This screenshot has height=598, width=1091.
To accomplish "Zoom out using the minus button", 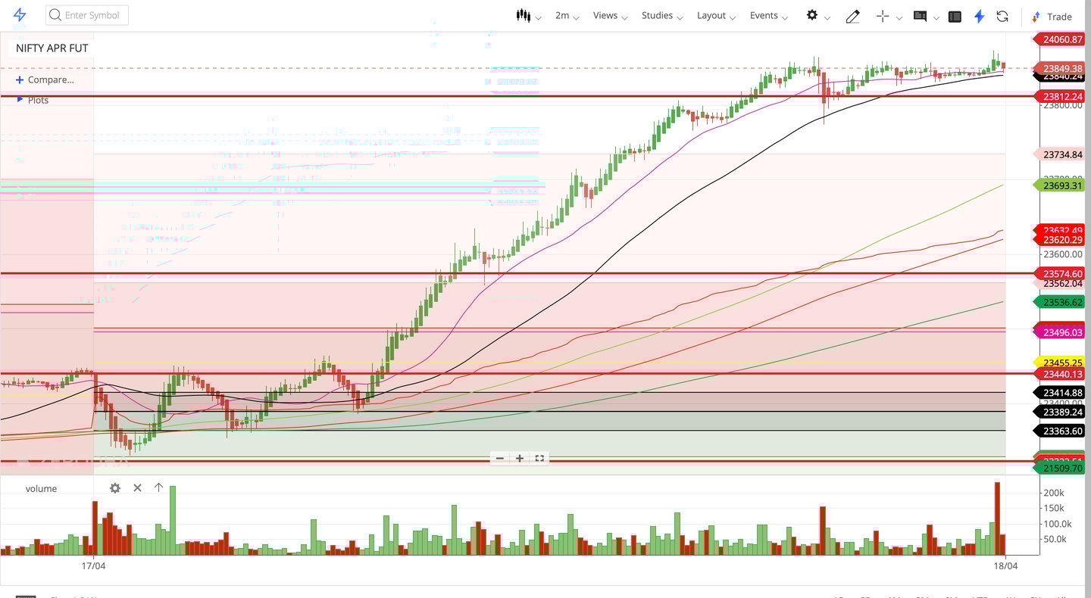I will coord(500,458).
